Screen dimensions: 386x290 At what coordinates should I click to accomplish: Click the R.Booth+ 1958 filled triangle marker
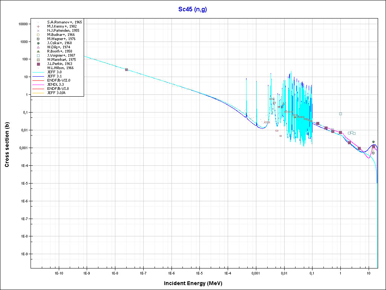[x=38, y=51]
